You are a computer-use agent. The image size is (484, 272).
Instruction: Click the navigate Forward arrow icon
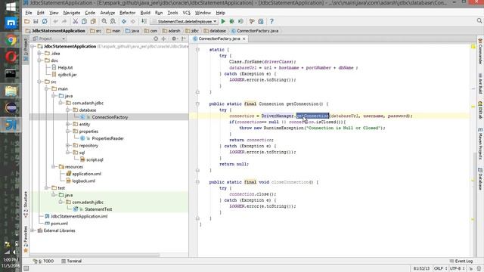(x=133, y=21)
